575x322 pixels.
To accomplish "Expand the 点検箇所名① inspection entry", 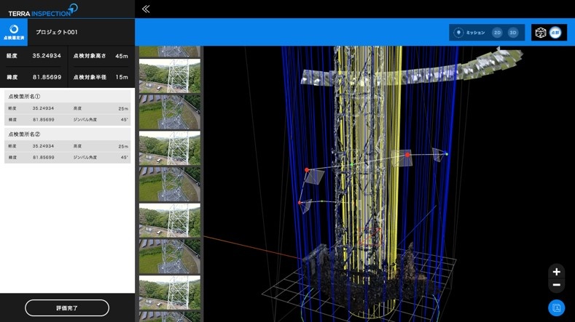I will (x=67, y=96).
